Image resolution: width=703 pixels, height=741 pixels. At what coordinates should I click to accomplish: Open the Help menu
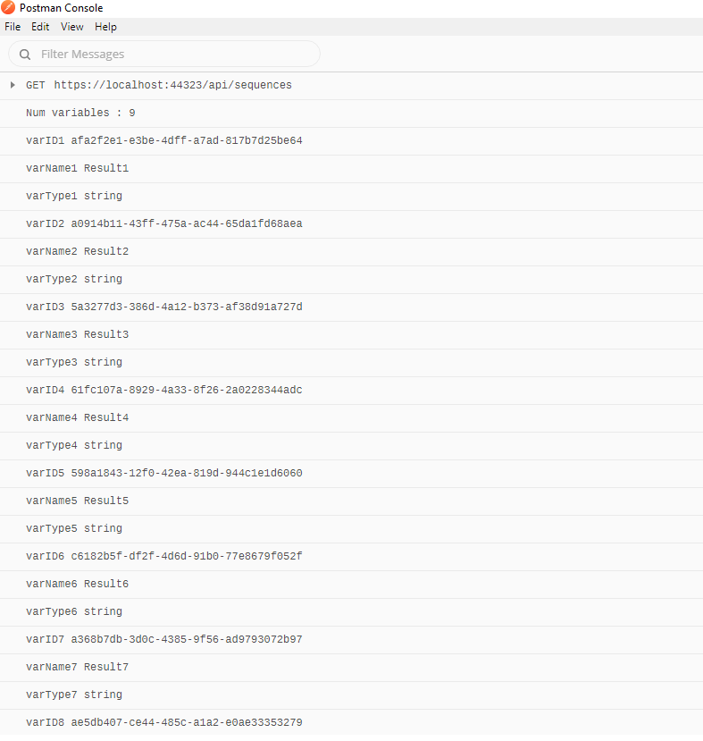click(x=105, y=27)
